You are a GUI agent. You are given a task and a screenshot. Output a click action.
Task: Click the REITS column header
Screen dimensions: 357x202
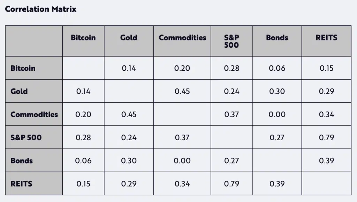click(x=326, y=38)
